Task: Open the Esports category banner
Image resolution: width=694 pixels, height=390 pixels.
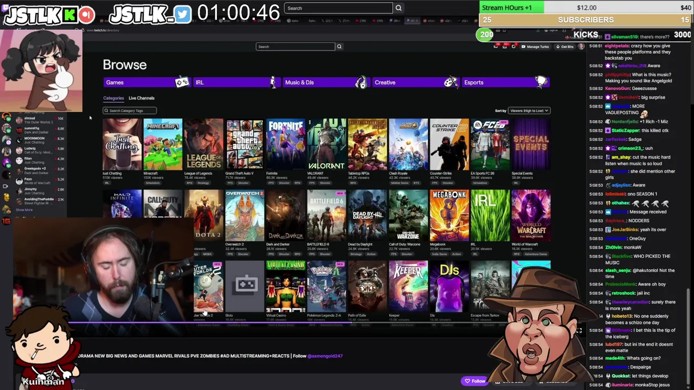Action: [505, 82]
